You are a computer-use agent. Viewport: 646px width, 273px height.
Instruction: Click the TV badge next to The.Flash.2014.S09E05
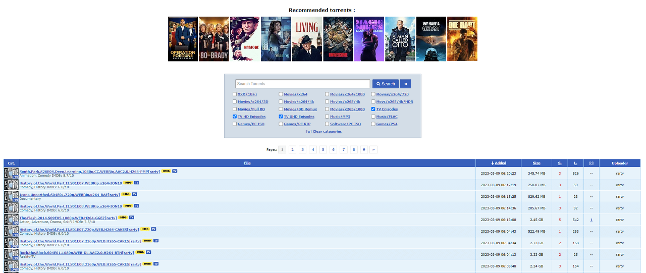131,217
